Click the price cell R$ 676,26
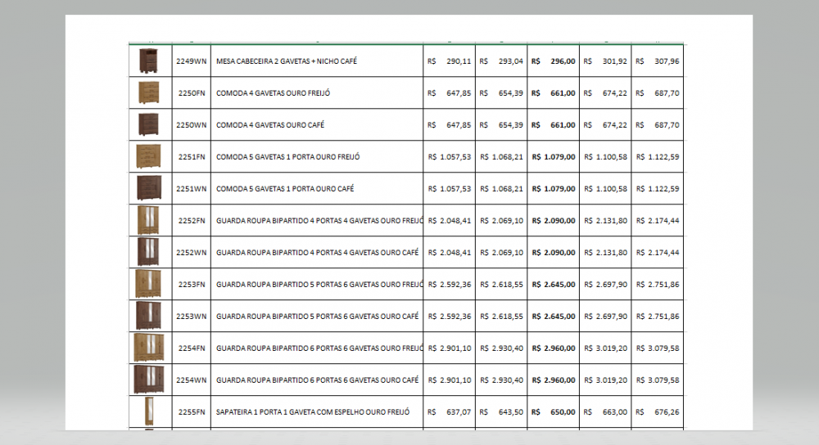 pos(657,412)
